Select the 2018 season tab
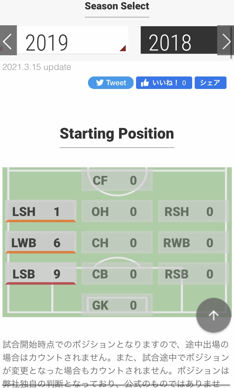The width and height of the screenshot is (234, 388). click(178, 41)
